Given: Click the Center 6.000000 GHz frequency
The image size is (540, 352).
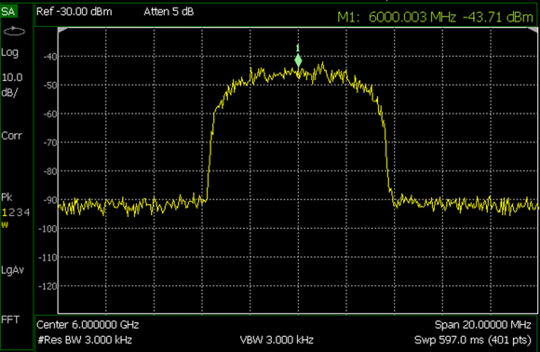Looking at the screenshot, I should pos(84,325).
